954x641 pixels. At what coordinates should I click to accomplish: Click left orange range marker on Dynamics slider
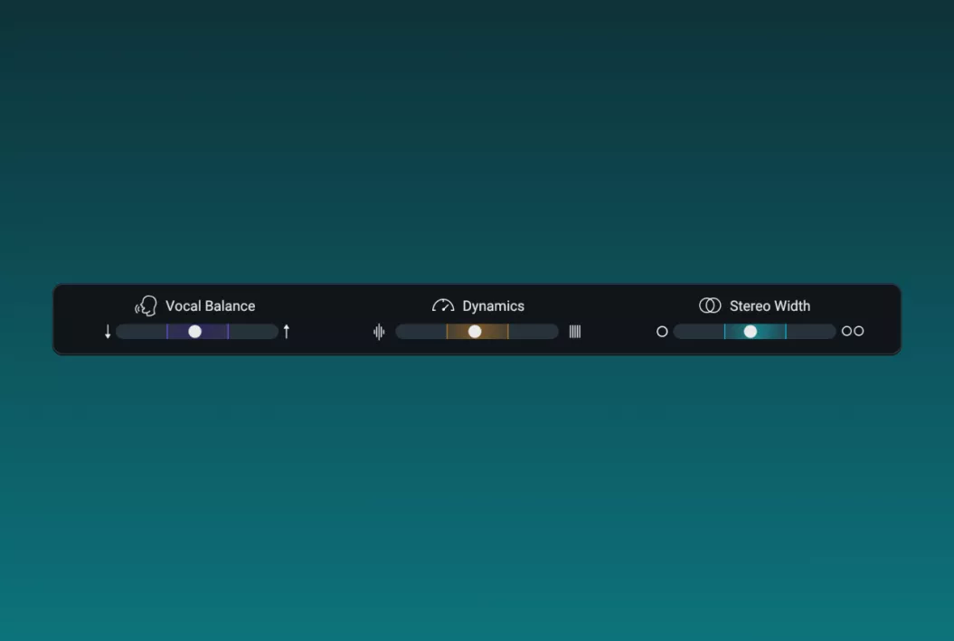tap(447, 332)
